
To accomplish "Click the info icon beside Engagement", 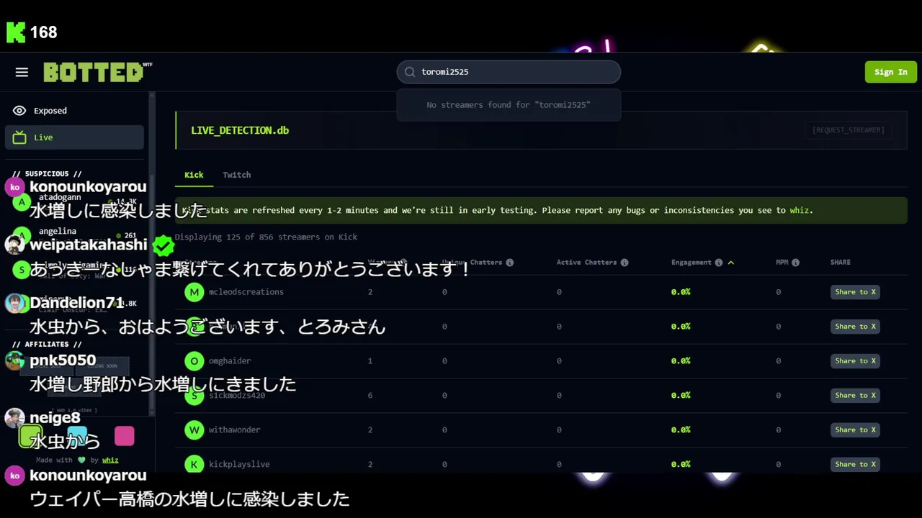I will point(718,263).
